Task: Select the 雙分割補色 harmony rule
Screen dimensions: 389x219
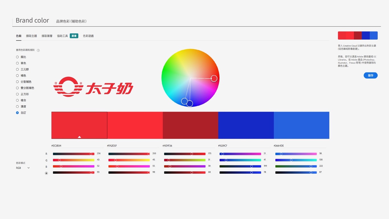Action: 25,88
